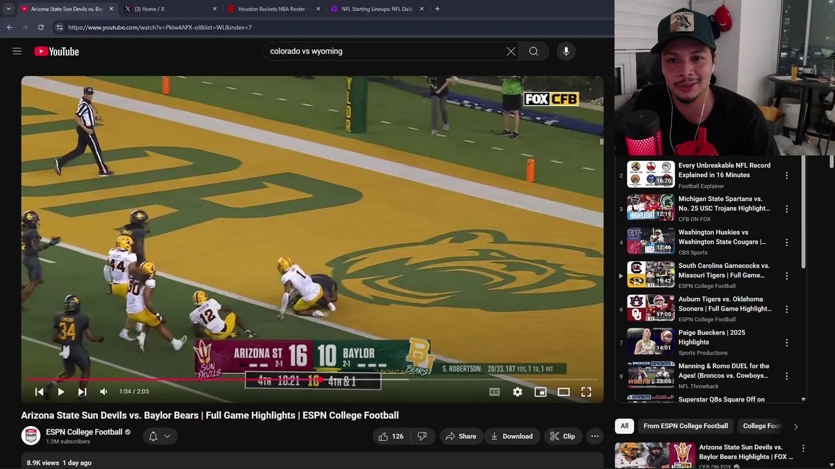Go to the YouTube home logo

(x=57, y=51)
